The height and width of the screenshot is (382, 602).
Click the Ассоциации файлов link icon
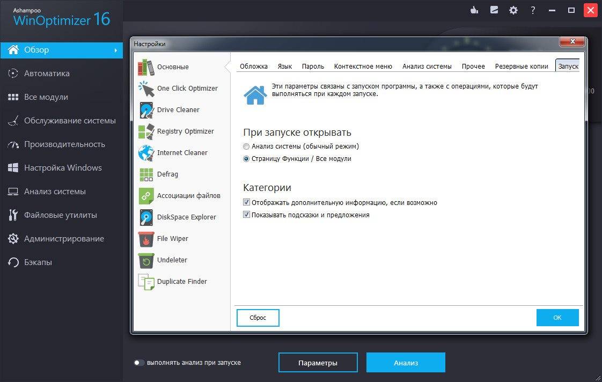146,196
